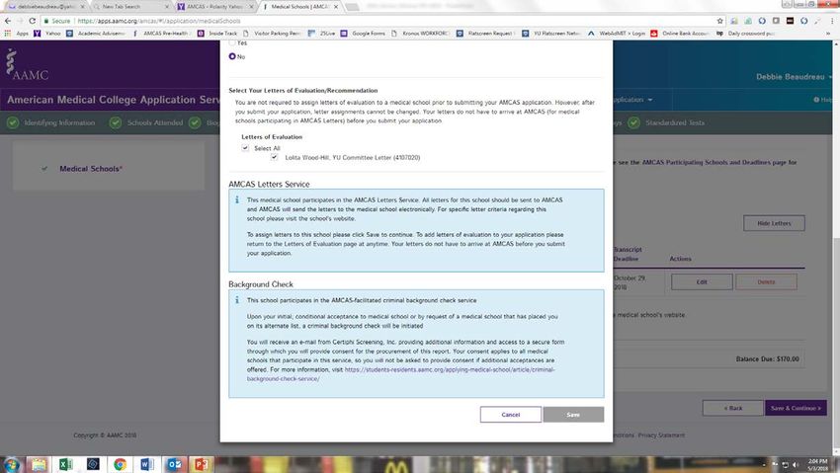Click the Delete button for the school
Image resolution: width=840 pixels, height=473 pixels.
coord(766,282)
